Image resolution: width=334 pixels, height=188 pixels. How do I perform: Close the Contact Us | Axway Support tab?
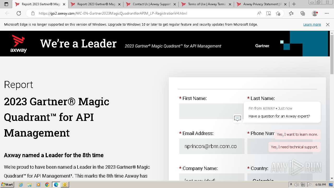(x=175, y=4)
